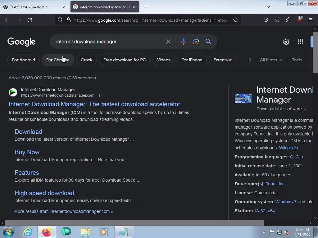
Task: Follow the C++ programming language link
Action: pyautogui.click(x=300, y=157)
